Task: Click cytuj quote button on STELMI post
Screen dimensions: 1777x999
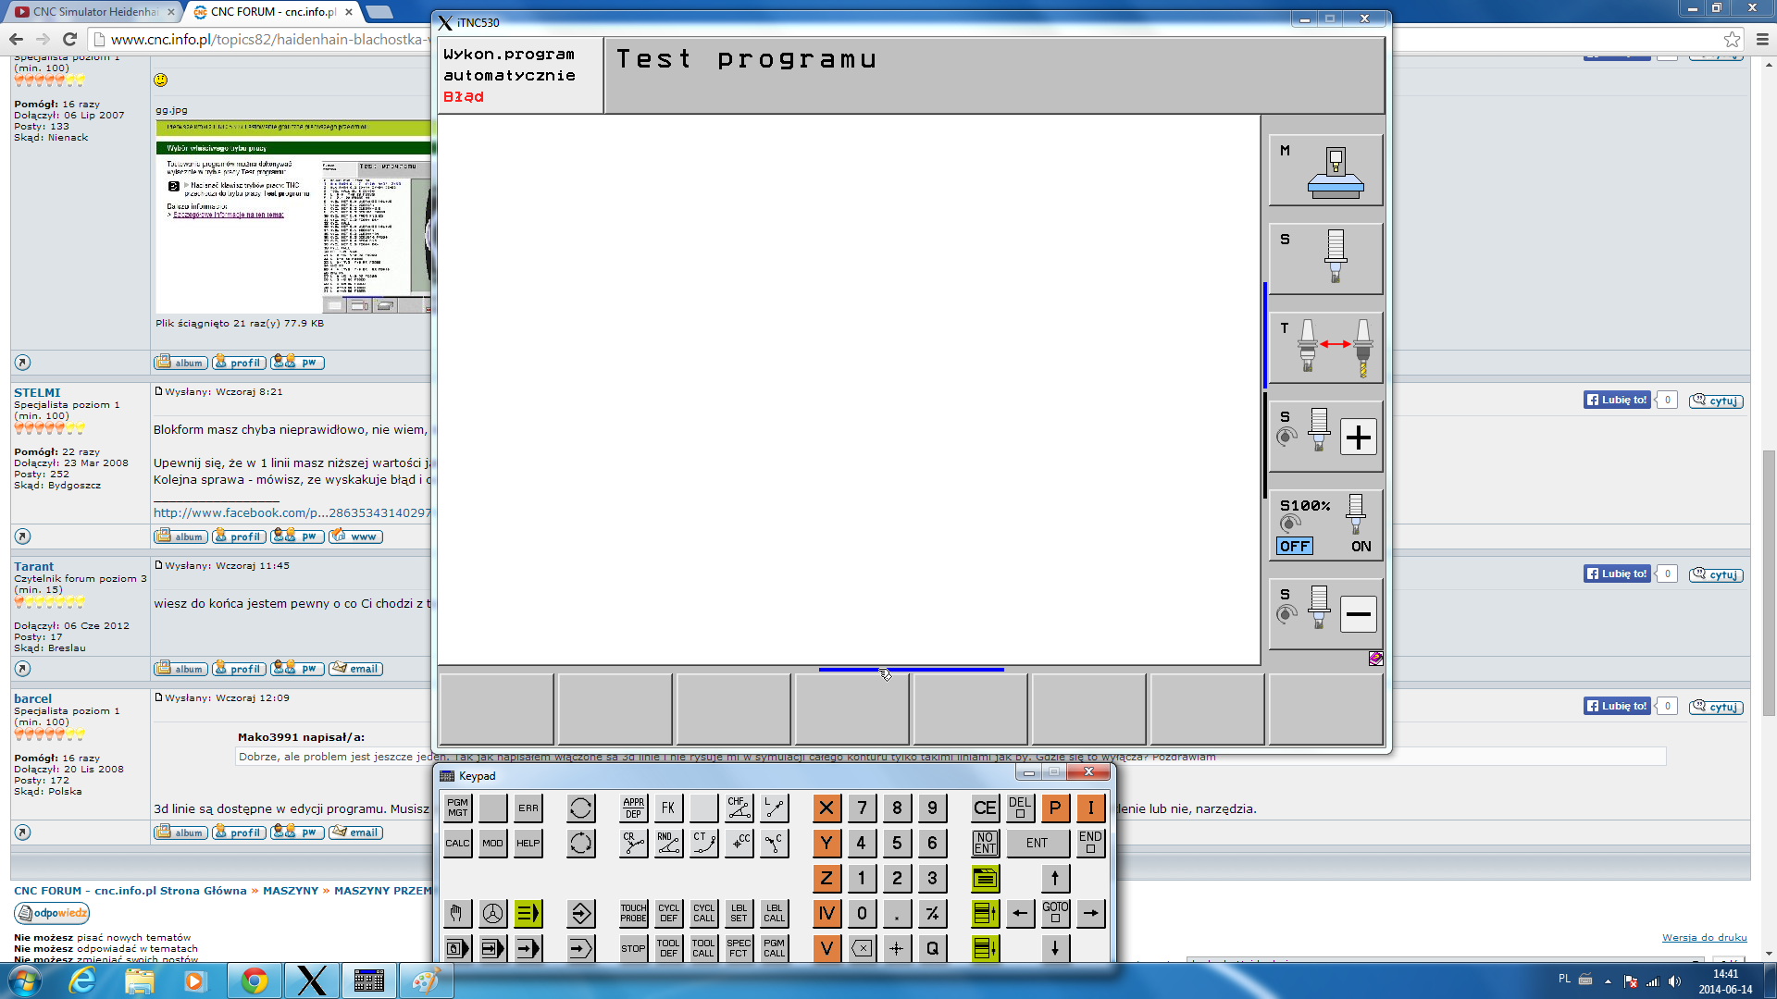Action: [1716, 401]
